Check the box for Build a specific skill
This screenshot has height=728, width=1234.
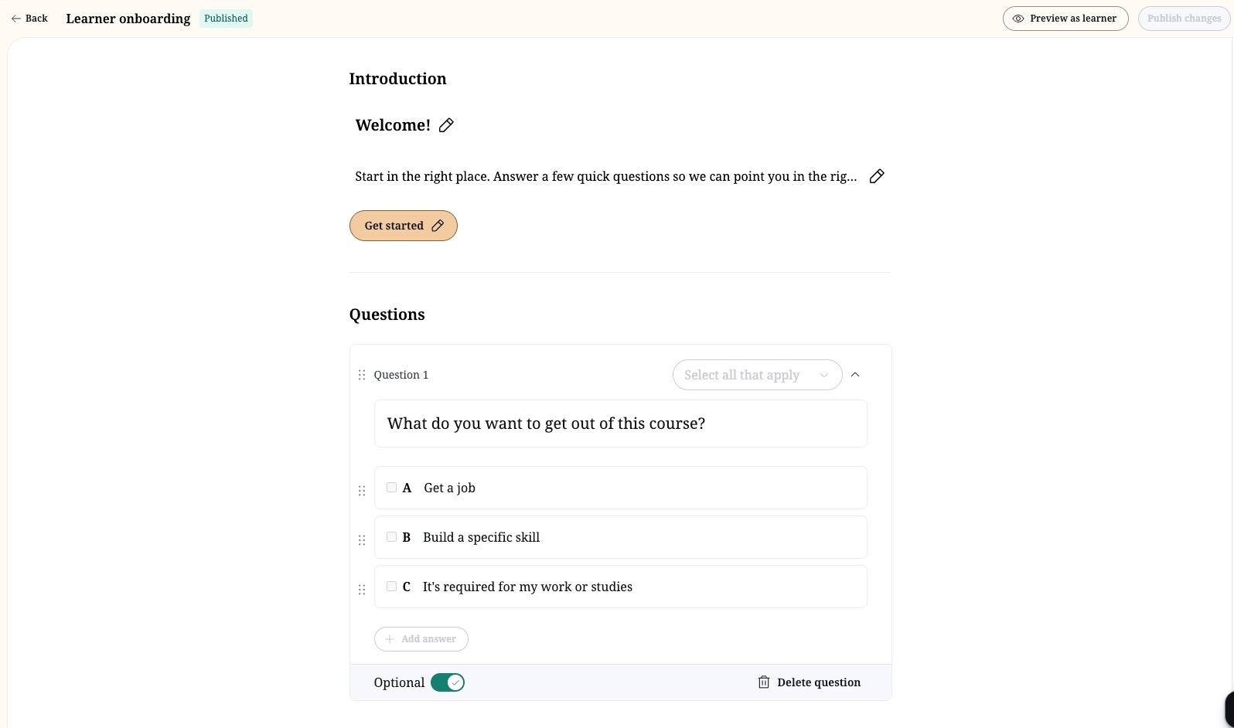[391, 537]
